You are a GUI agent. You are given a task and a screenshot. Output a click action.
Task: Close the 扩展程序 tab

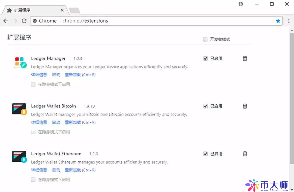[x=62, y=10]
